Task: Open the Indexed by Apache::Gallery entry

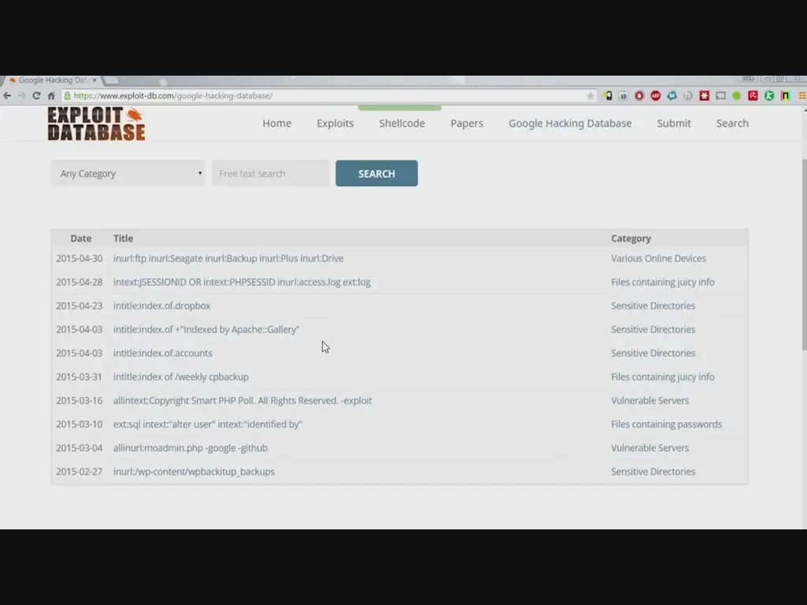Action: coord(206,329)
